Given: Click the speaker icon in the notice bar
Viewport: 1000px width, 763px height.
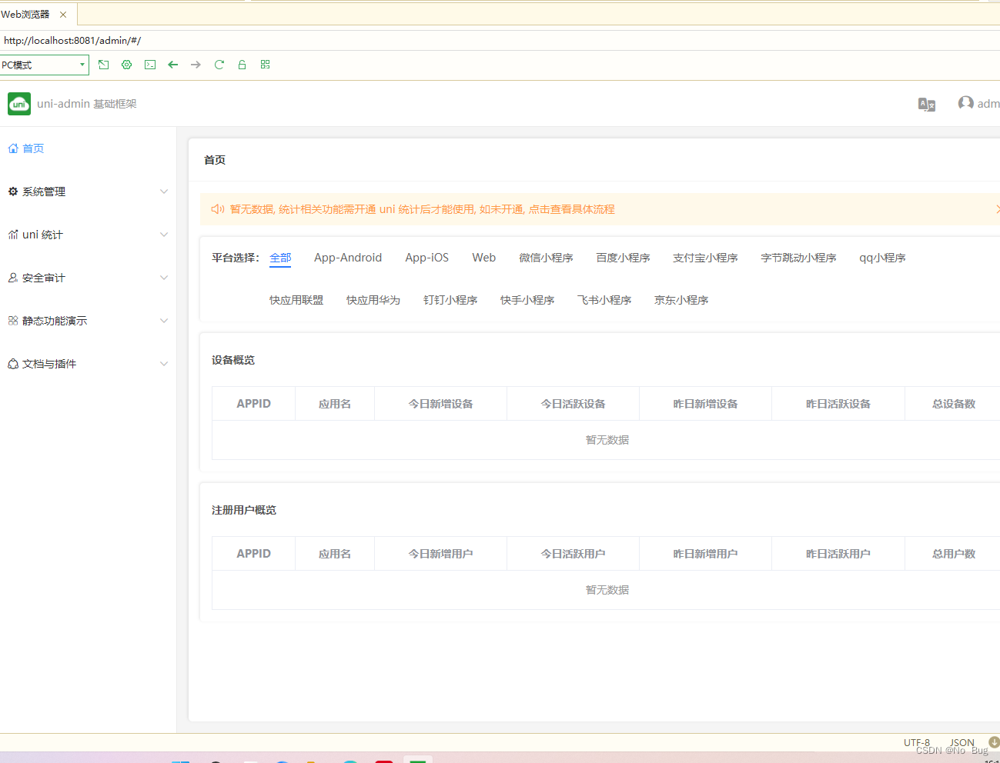Looking at the screenshot, I should (x=218, y=209).
